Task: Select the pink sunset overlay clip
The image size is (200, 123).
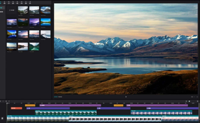Action: (x=162, y=113)
